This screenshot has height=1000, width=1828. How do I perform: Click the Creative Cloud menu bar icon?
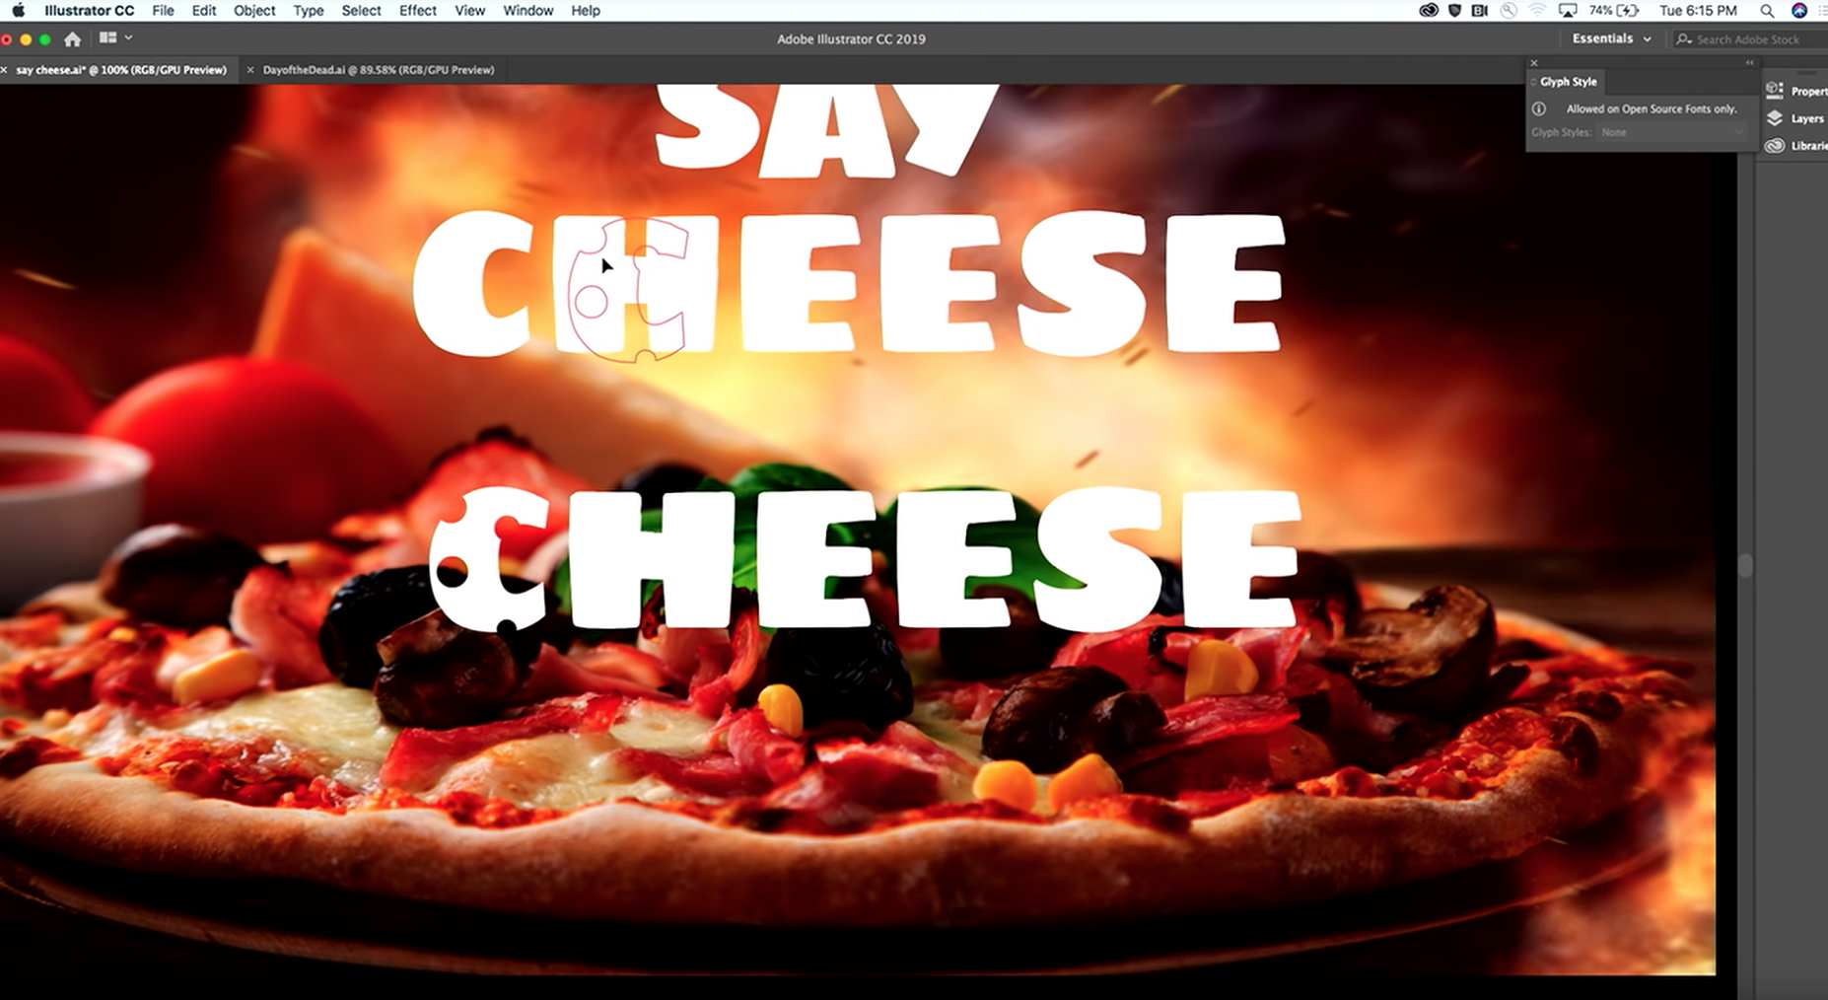(x=1428, y=11)
